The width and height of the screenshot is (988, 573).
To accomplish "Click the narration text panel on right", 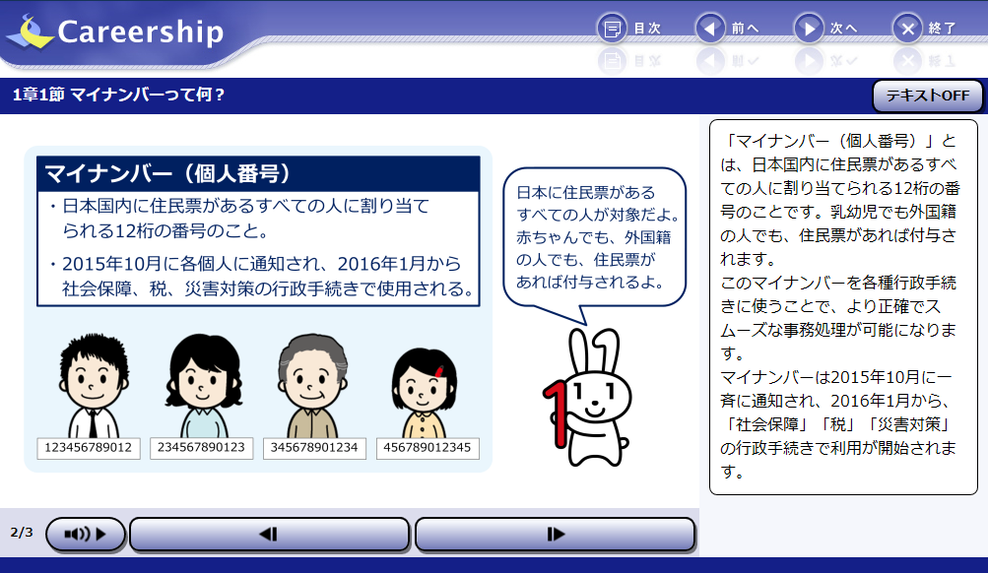I will [x=843, y=306].
